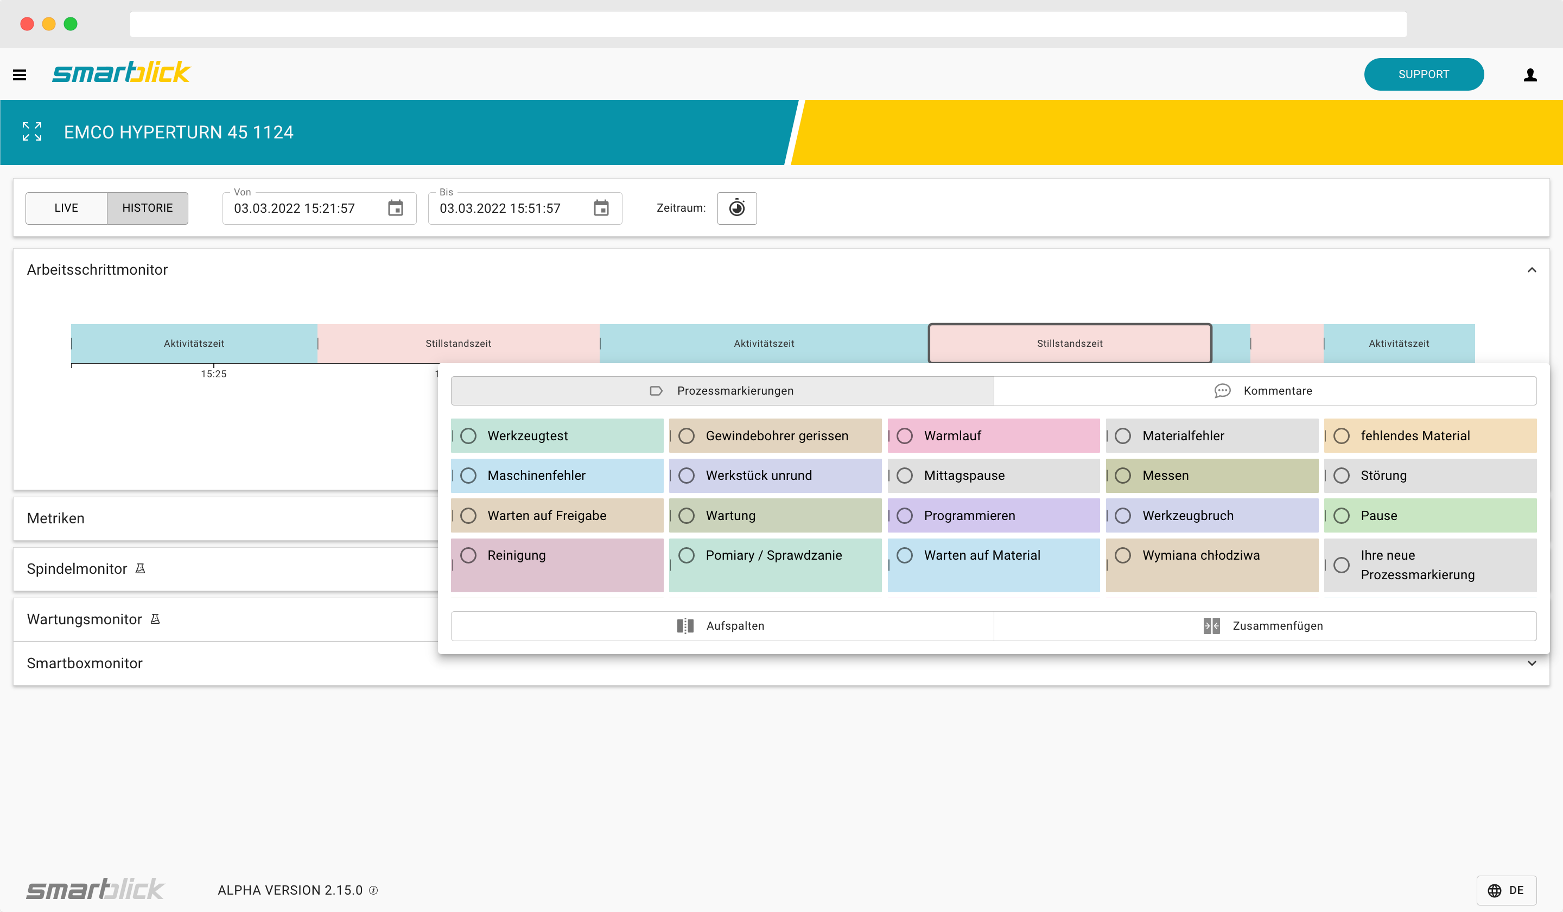Click the version info icon next to ALPHA VERSION
1563x912 pixels.
coord(373,890)
